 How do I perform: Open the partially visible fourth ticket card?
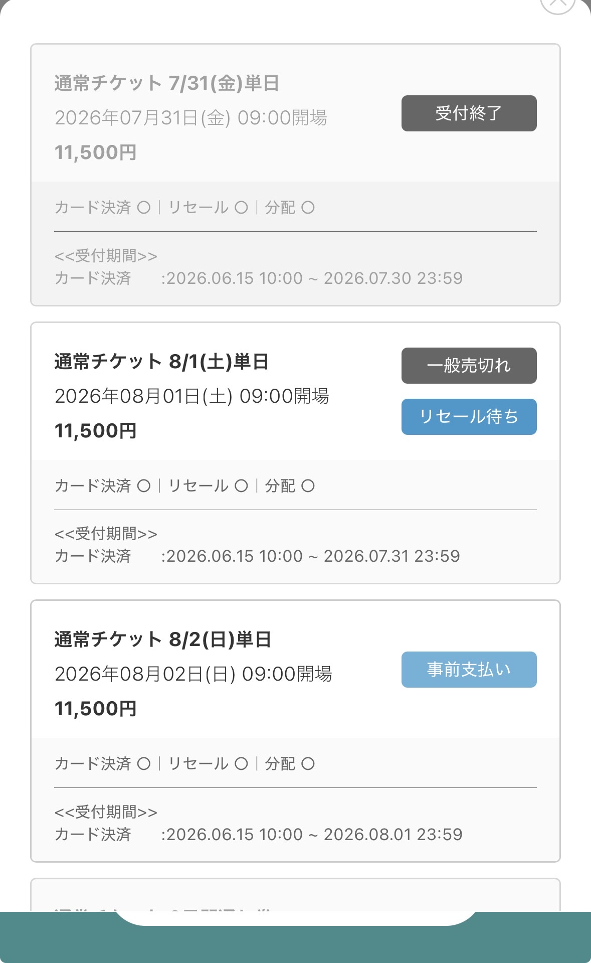(x=295, y=895)
